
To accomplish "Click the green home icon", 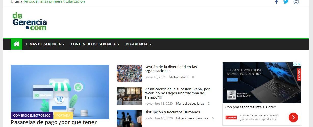I will point(17,44).
